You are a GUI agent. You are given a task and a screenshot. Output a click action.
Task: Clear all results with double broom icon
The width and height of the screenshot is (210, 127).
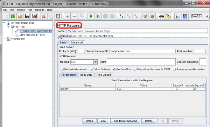tap(152, 16)
